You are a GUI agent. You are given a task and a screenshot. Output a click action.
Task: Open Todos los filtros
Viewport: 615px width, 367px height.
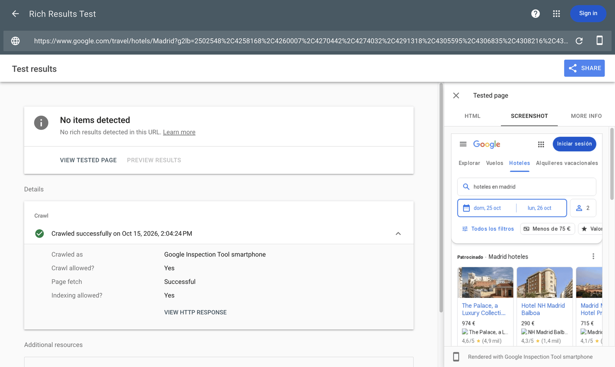488,229
